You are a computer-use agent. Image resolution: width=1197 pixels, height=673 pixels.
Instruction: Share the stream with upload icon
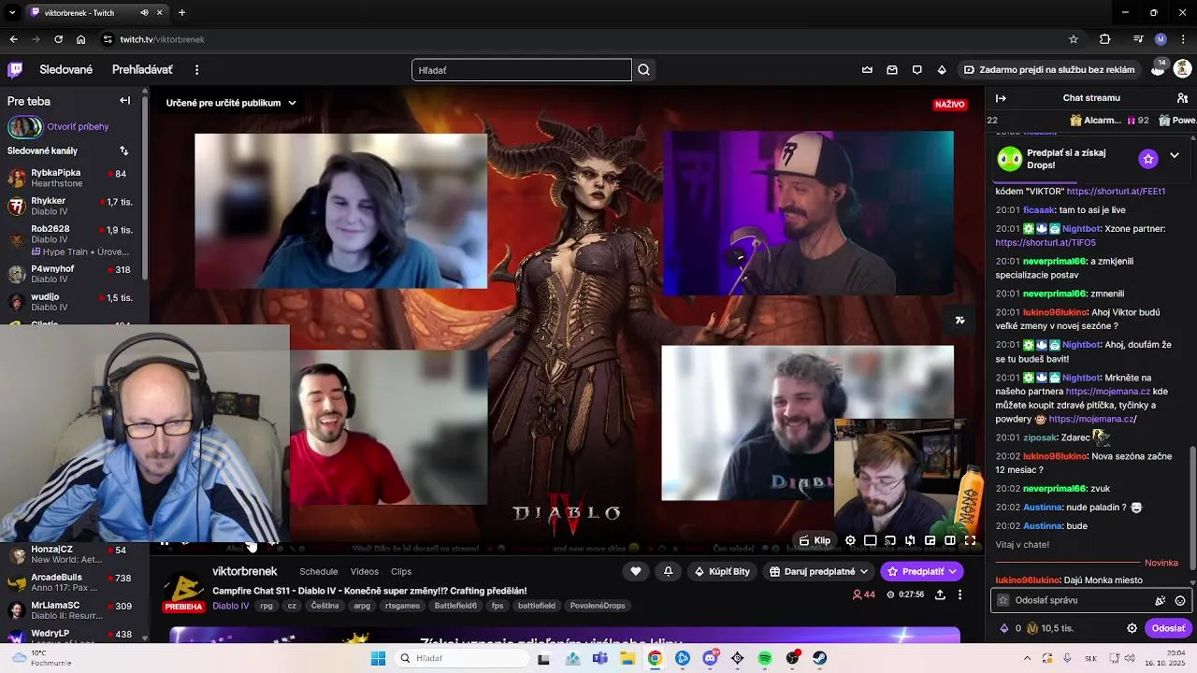tap(939, 594)
